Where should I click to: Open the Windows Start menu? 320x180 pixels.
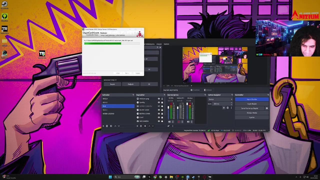[x=110, y=177]
